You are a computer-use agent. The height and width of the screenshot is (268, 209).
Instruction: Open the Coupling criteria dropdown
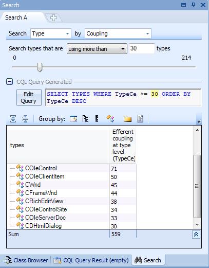click(x=118, y=33)
